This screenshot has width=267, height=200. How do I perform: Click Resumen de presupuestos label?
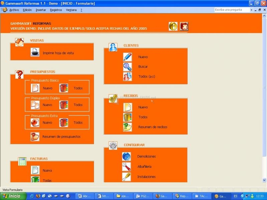point(61,137)
